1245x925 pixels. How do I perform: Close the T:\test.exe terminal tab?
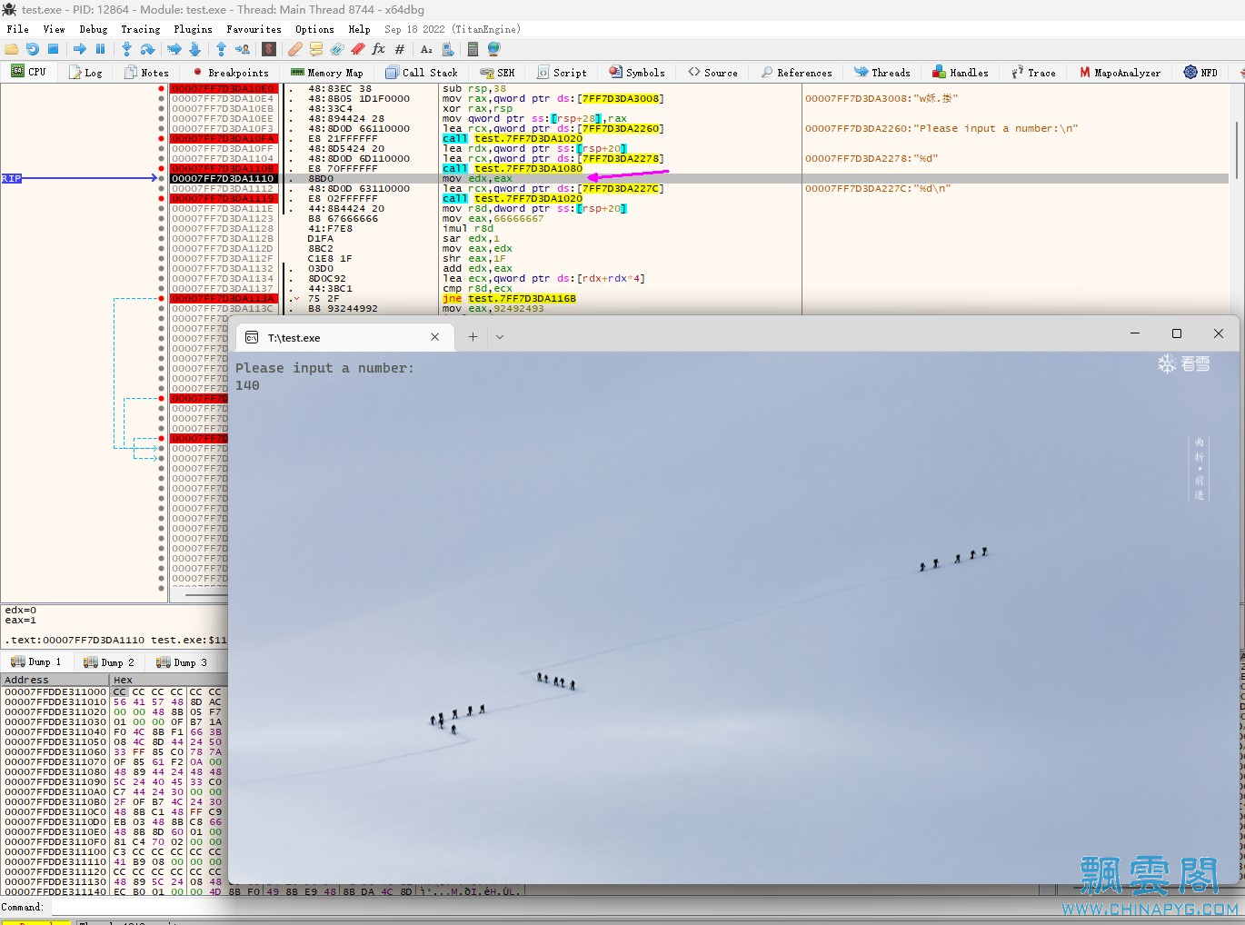434,337
